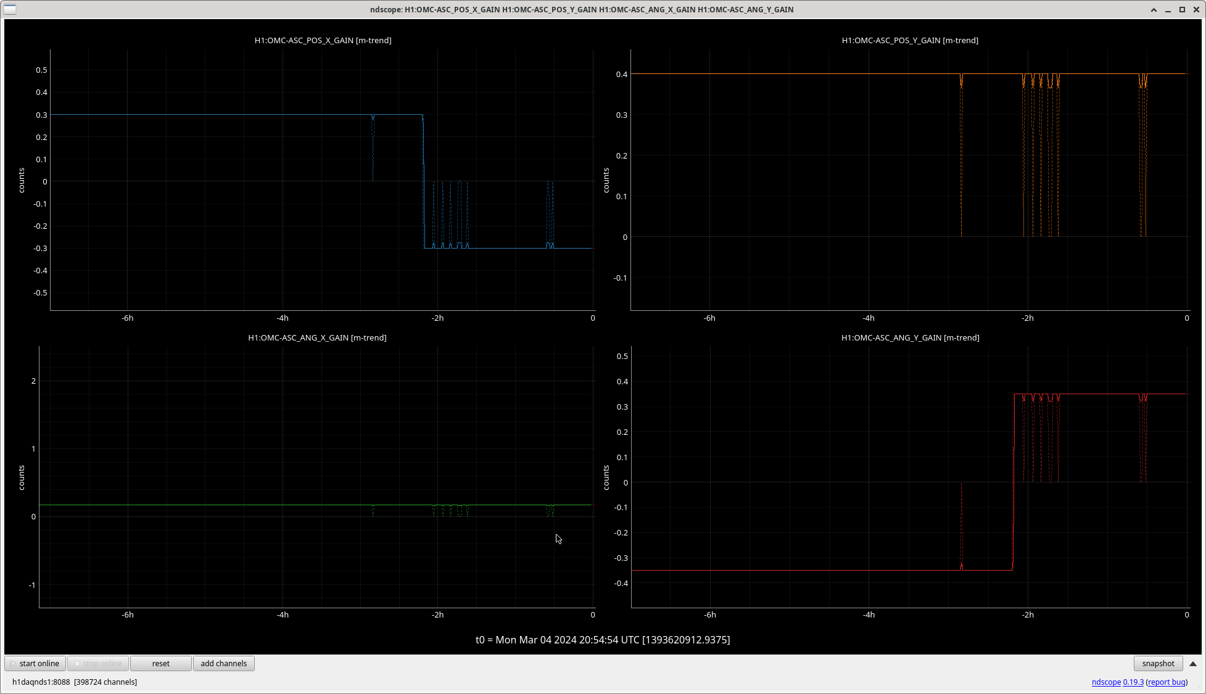Image resolution: width=1206 pixels, height=694 pixels.
Task: Follow the report bug link
Action: click(1166, 682)
